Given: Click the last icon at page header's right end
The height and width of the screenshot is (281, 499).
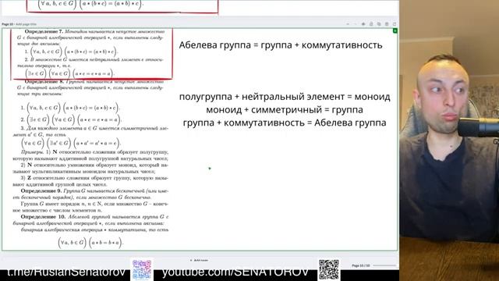Looking at the screenshot, I should pyautogui.click(x=395, y=24).
